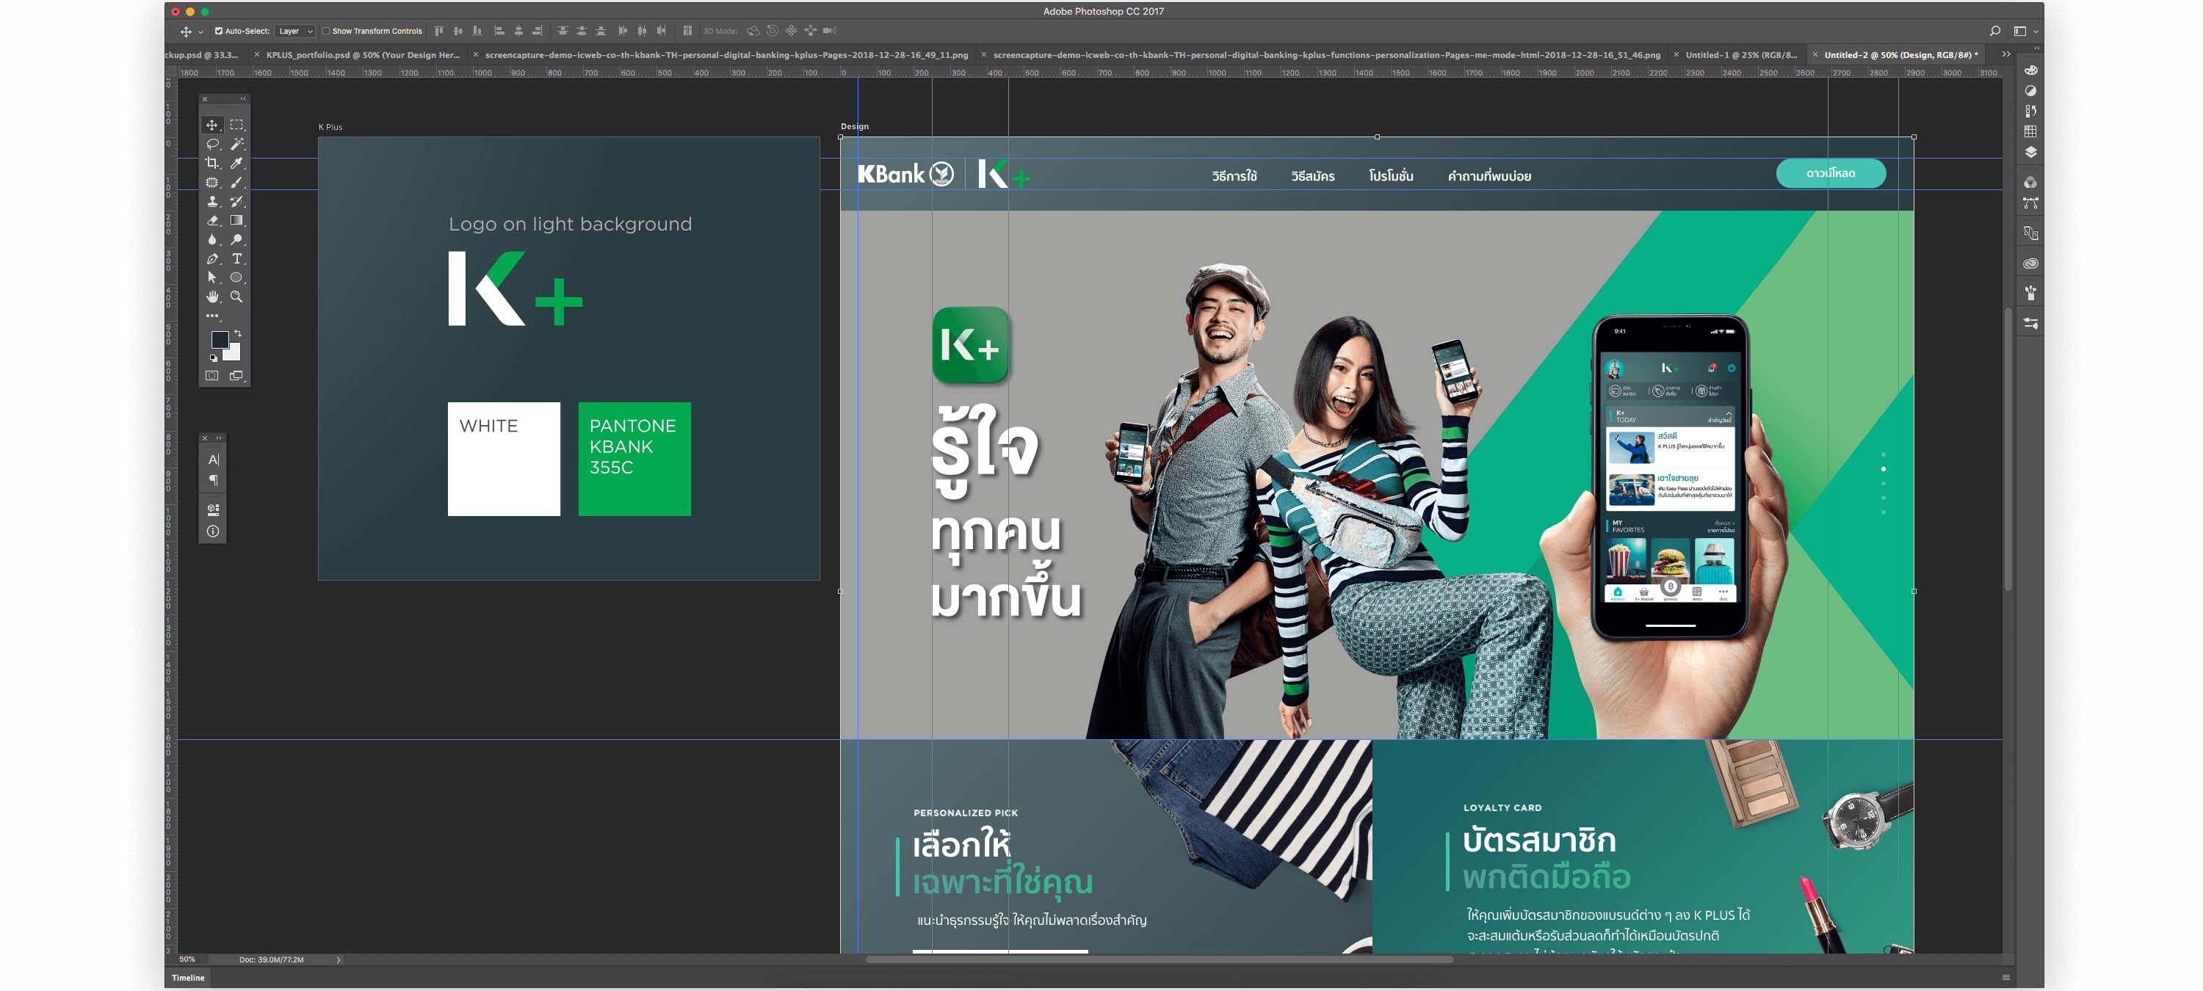Select the Lasso tool

(212, 144)
